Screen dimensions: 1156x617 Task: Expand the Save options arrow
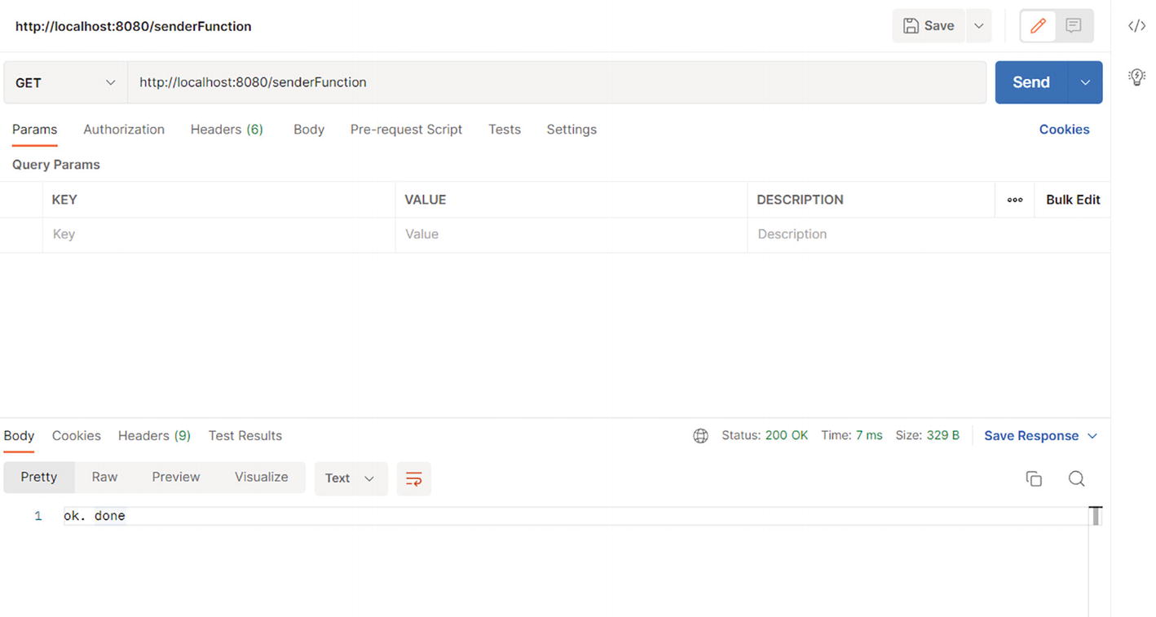tap(979, 26)
